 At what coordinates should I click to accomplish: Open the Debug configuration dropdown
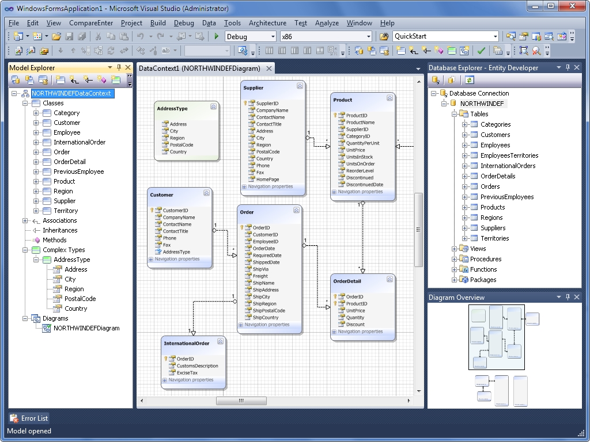coord(273,36)
